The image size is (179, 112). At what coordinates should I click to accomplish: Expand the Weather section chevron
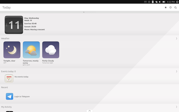(x=177, y=39)
